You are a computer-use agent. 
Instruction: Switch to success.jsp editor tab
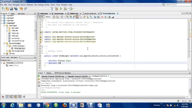59,13
